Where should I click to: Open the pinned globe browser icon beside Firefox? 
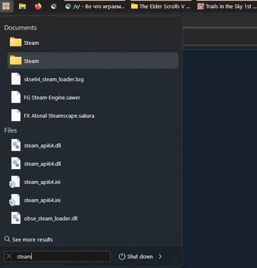point(54,6)
